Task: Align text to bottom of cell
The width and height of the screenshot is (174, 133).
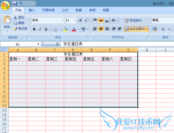Action: [x=107, y=21]
